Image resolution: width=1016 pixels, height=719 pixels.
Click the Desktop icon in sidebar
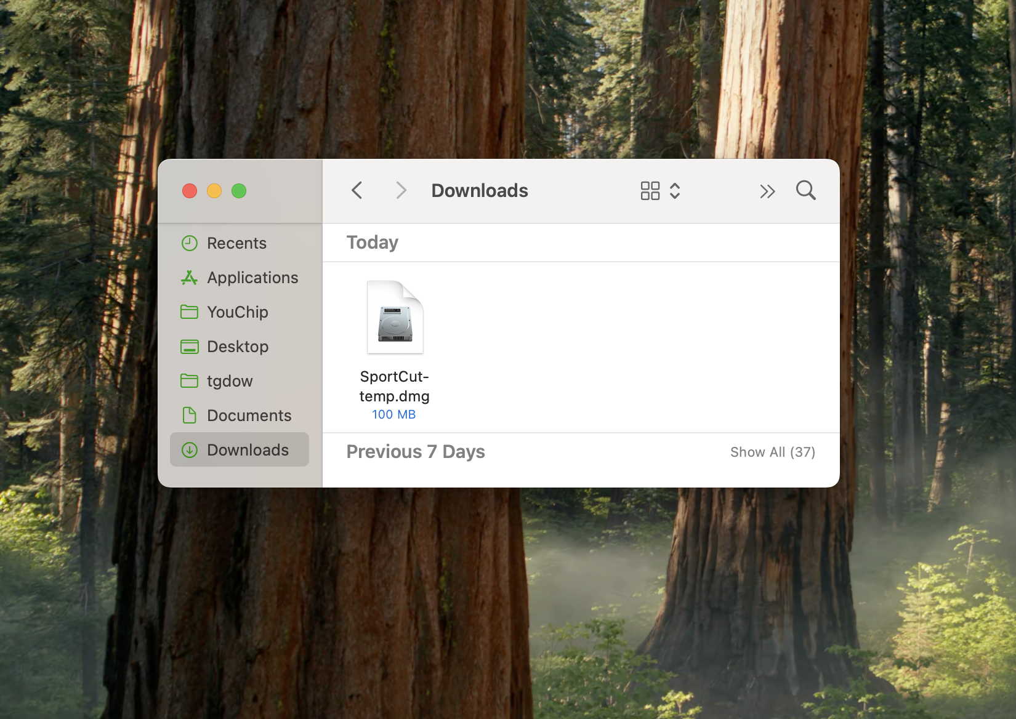[189, 347]
